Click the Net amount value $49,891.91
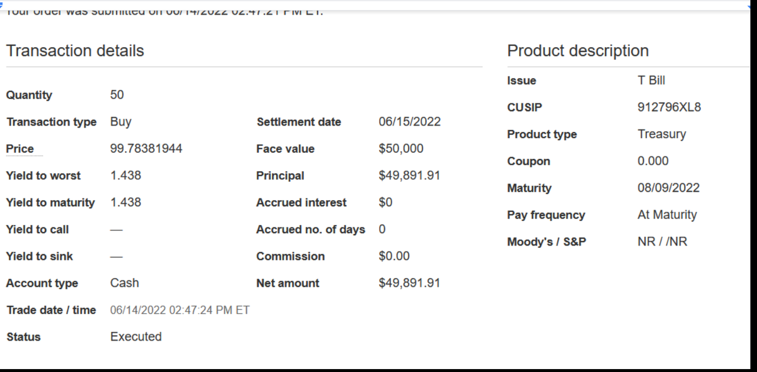Screen dimensions: 757x372 pos(409,283)
